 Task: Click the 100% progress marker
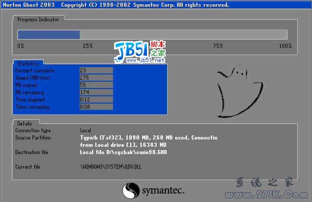[285, 46]
